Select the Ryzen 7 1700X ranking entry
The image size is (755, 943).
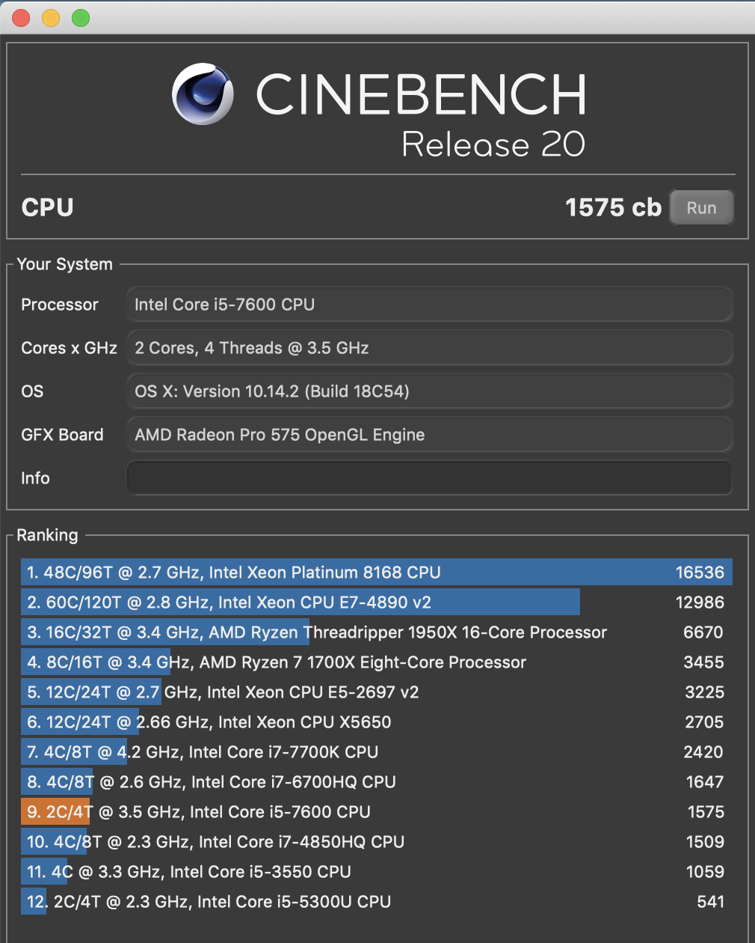(376, 662)
